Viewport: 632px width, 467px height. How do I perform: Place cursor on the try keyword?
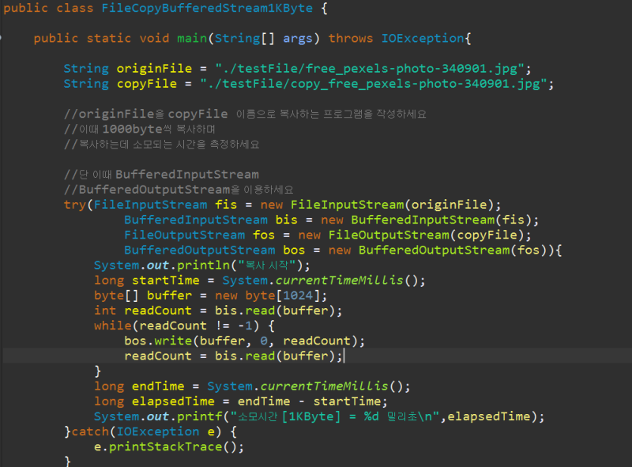74,204
